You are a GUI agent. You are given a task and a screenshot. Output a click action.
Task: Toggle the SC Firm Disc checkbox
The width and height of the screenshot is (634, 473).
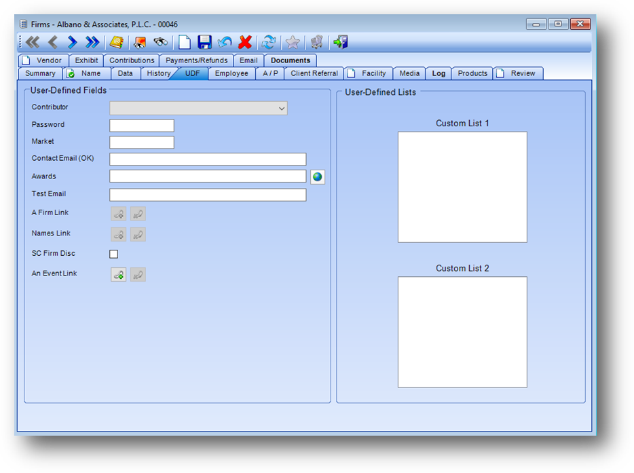[x=113, y=254]
